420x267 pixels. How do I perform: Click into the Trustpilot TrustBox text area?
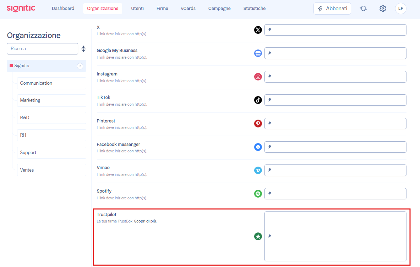335,236
